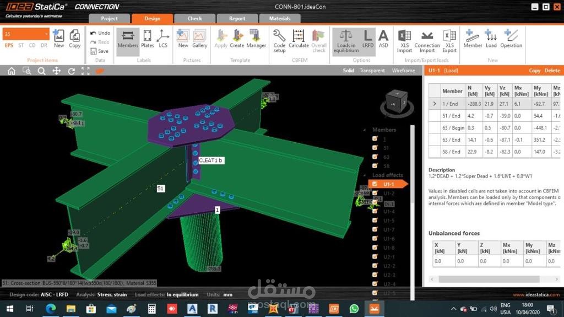Viewport: 564px width, 317px height.
Task: Switch to the Report tab
Action: (237, 18)
